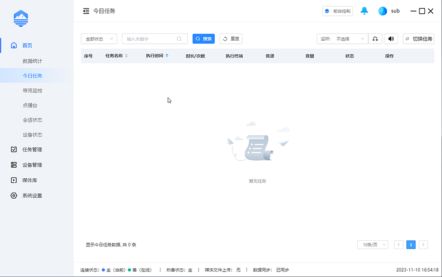
Task: Open the notification bell
Action: 364,11
